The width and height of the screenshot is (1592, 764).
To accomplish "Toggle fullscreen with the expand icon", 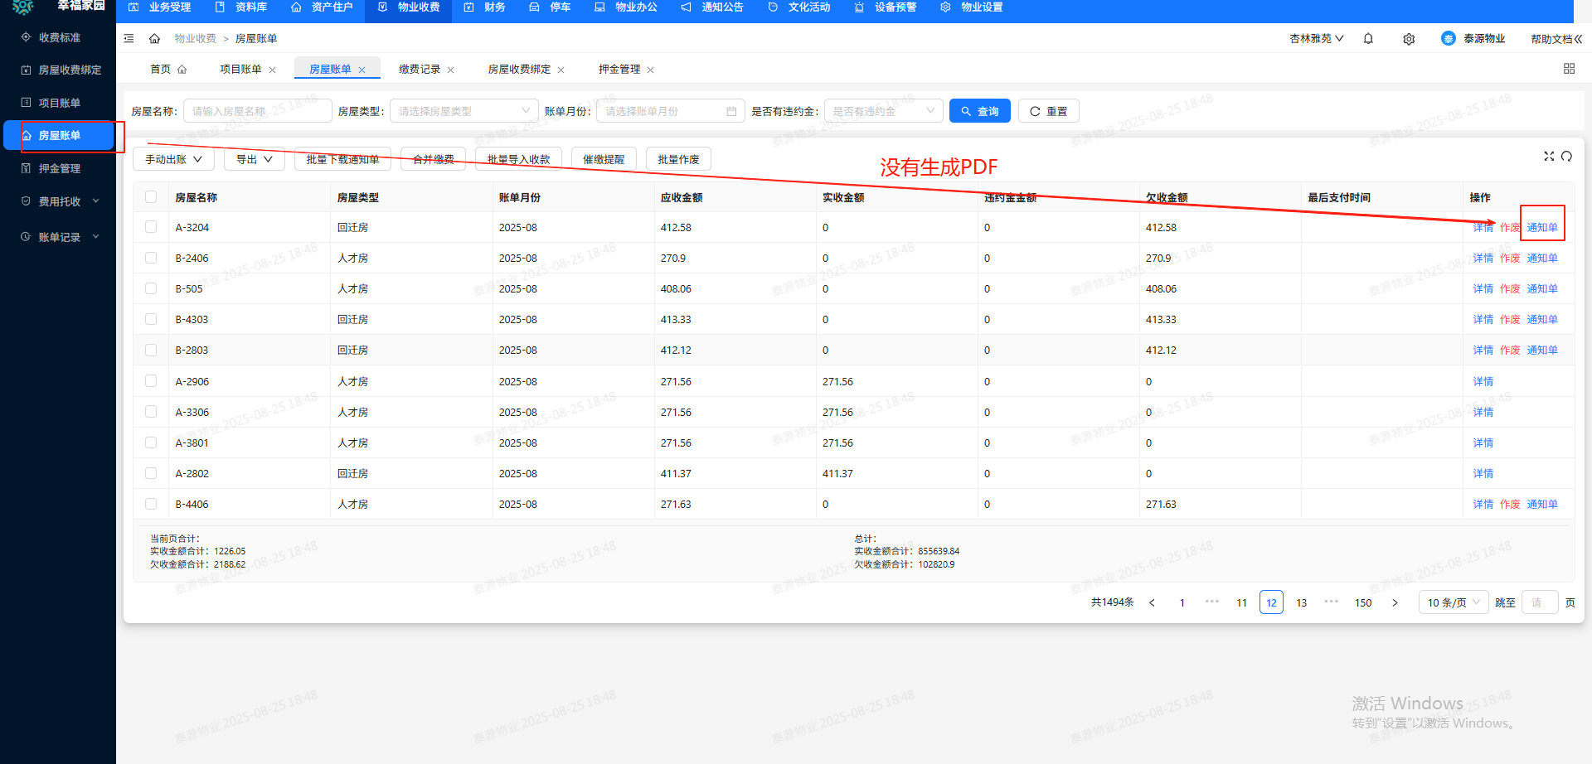I will coord(1548,157).
